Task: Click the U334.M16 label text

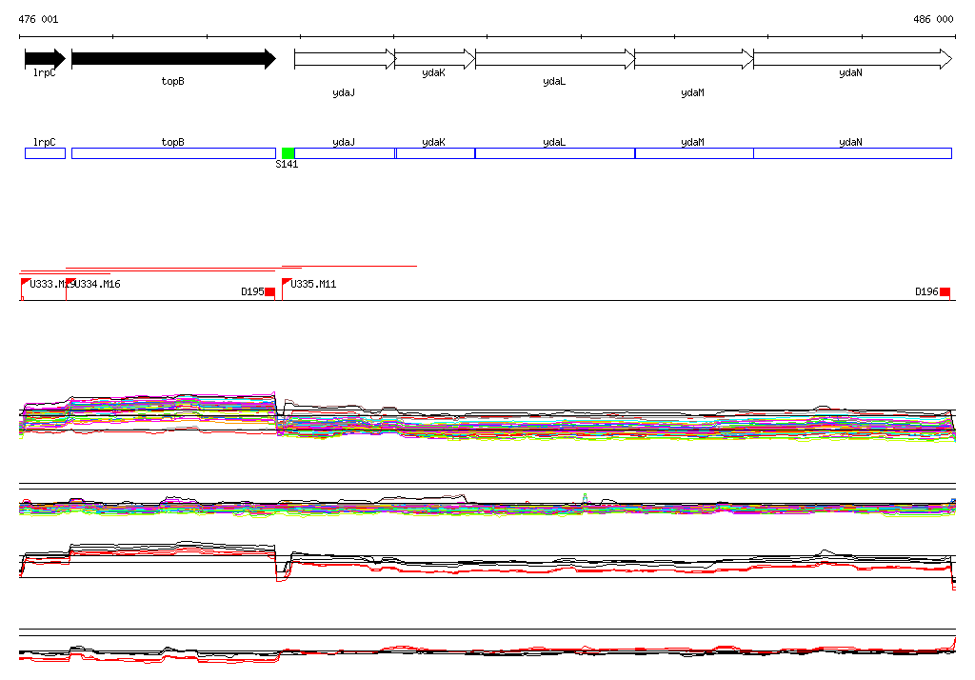Action: [x=96, y=285]
